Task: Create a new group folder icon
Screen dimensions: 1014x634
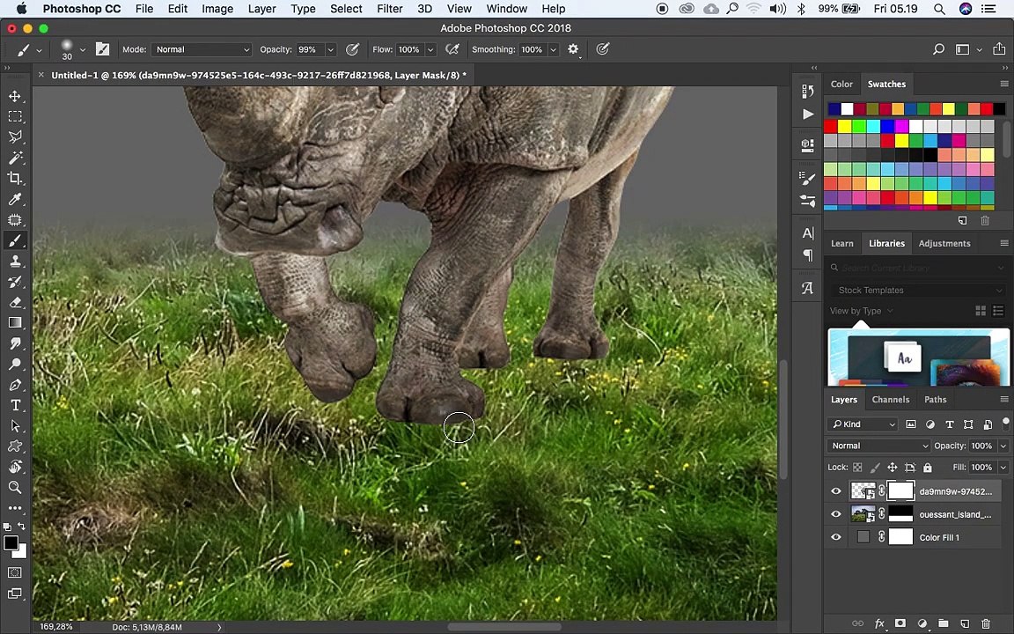Action: pos(944,623)
